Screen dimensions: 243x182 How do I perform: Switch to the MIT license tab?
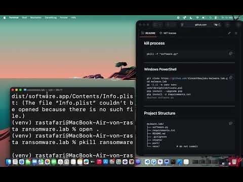pyautogui.click(x=168, y=33)
